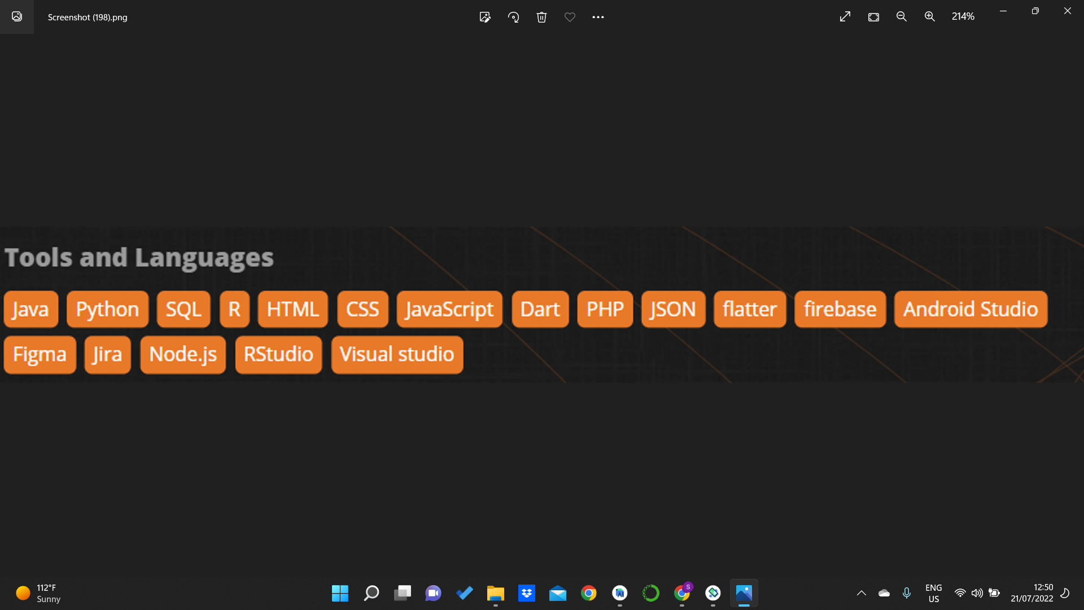Open Dropbox from the taskbar
Image resolution: width=1084 pixels, height=610 pixels.
527,593
